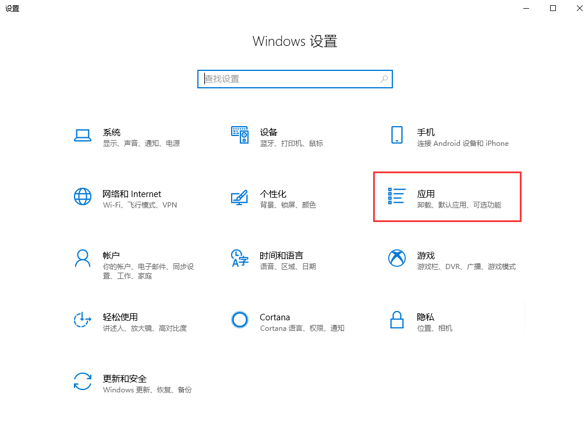Click the 更新和安全 refresh arrows icon
This screenshot has width=585, height=422.
click(83, 381)
